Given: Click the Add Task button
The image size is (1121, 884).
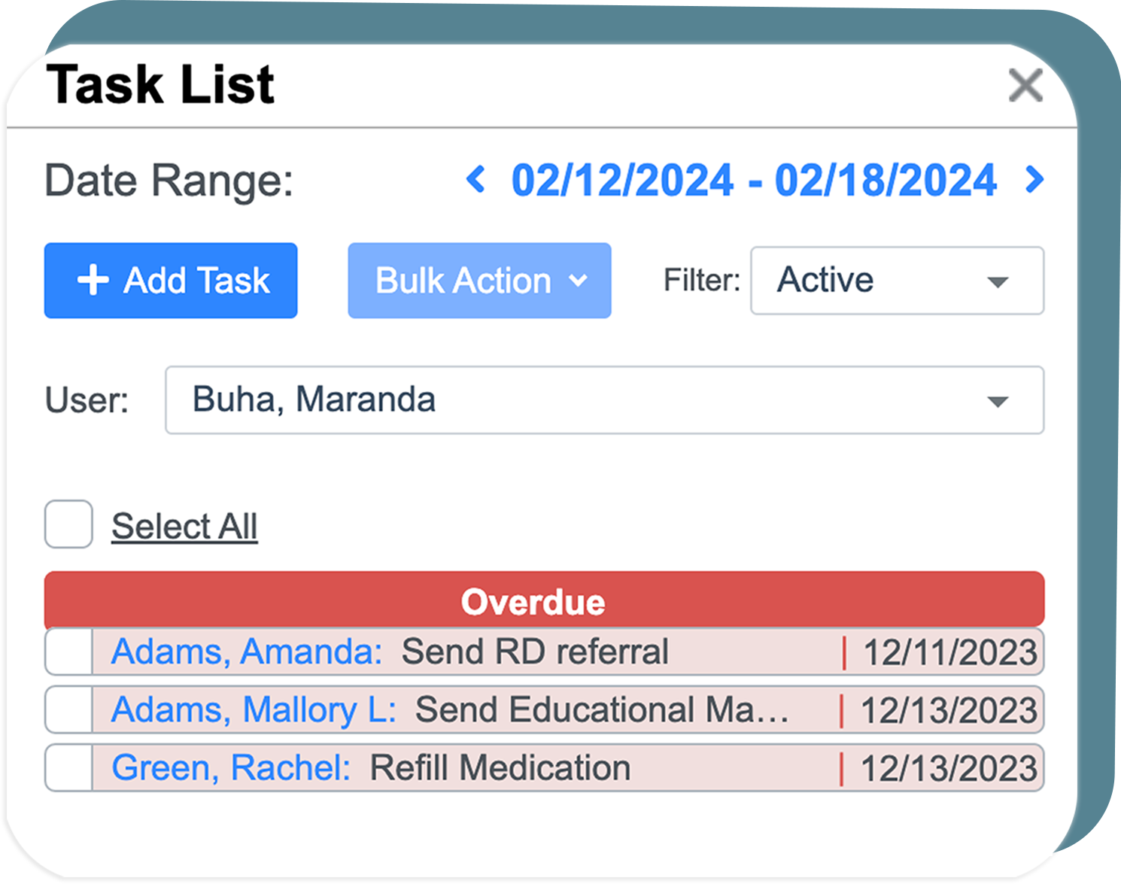Looking at the screenshot, I should pyautogui.click(x=171, y=281).
